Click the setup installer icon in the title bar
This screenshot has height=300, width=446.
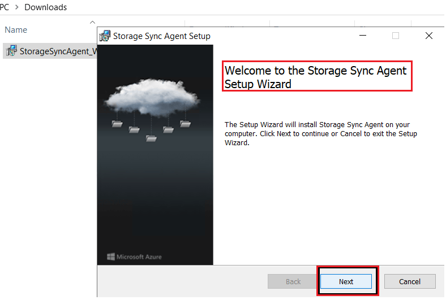point(105,36)
